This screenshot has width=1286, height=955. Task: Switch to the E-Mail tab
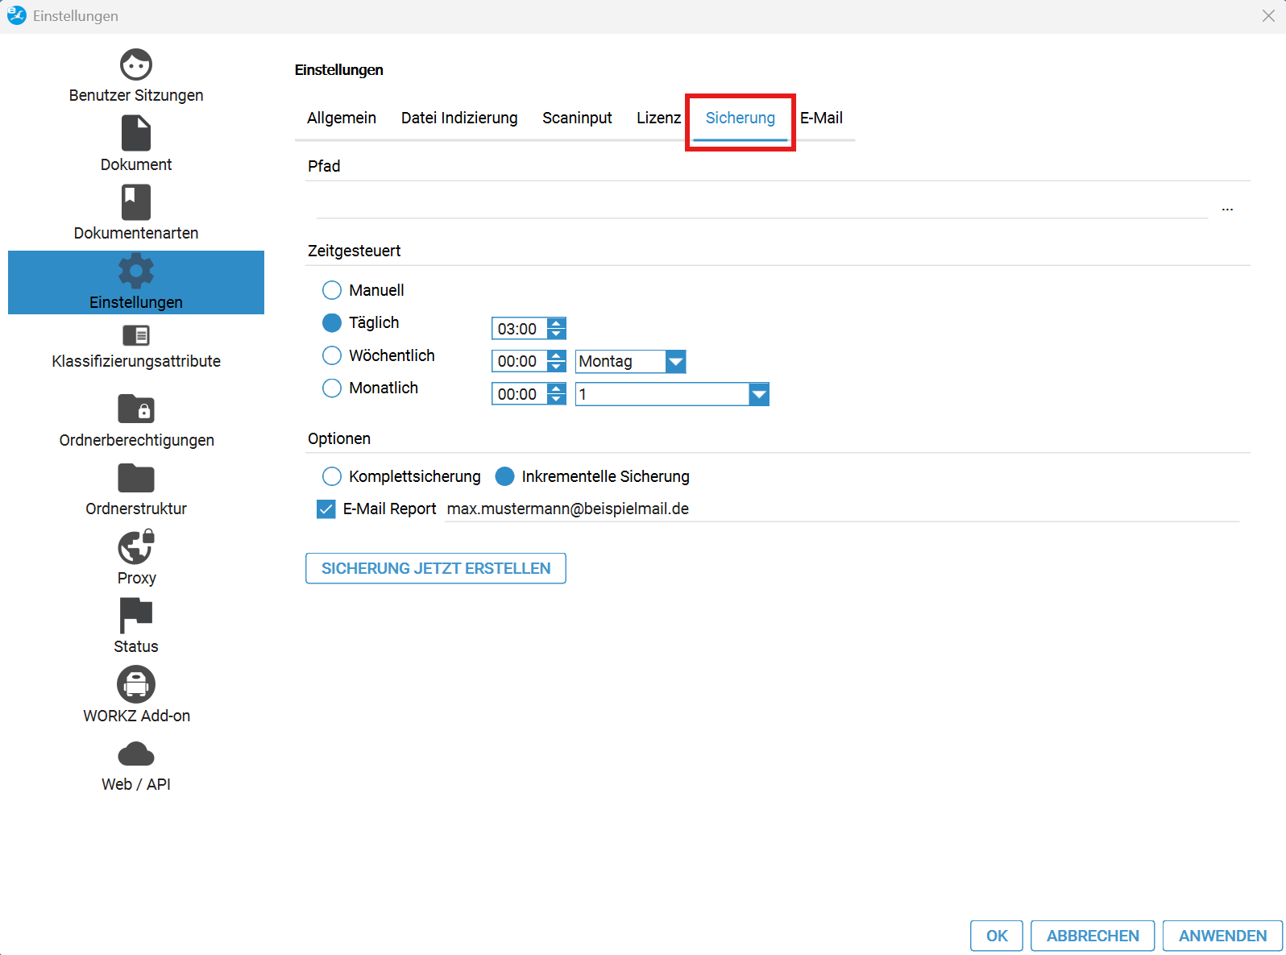[x=821, y=118]
